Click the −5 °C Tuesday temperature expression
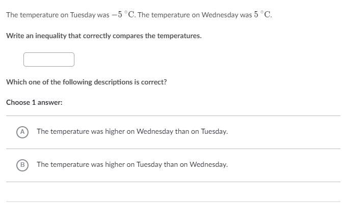The height and width of the screenshot is (204, 342). pos(123,15)
